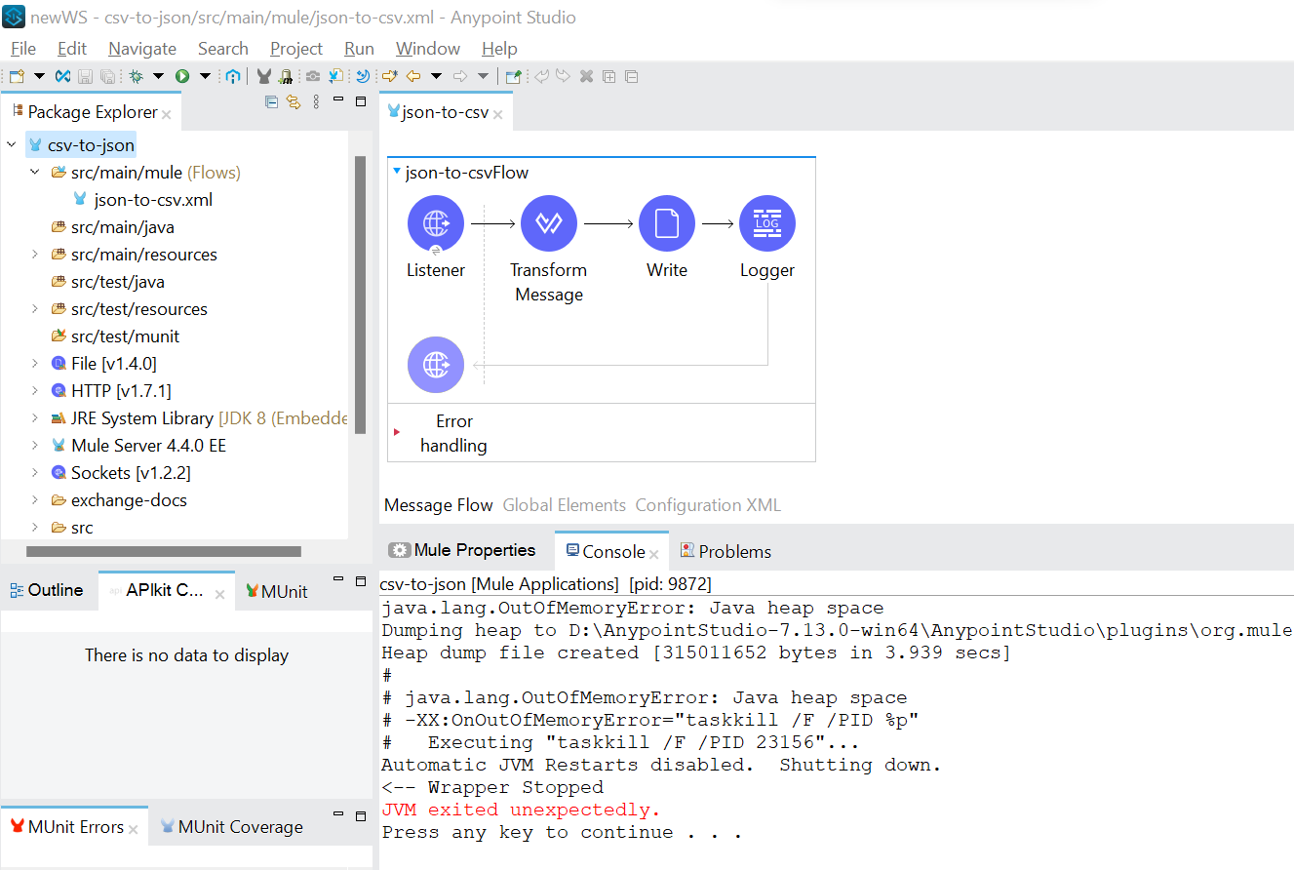Switch to Configuration XML view

point(708,505)
